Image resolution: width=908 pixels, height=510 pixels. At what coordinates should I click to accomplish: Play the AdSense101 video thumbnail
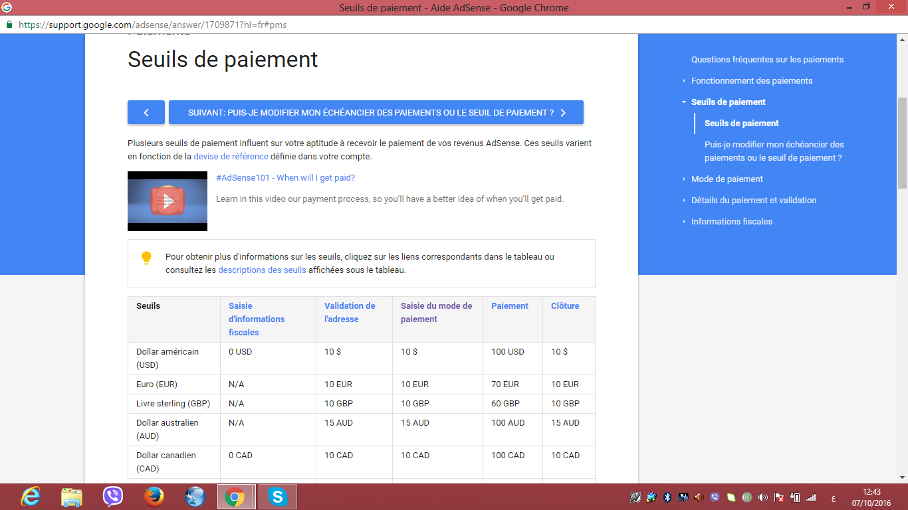tap(168, 201)
